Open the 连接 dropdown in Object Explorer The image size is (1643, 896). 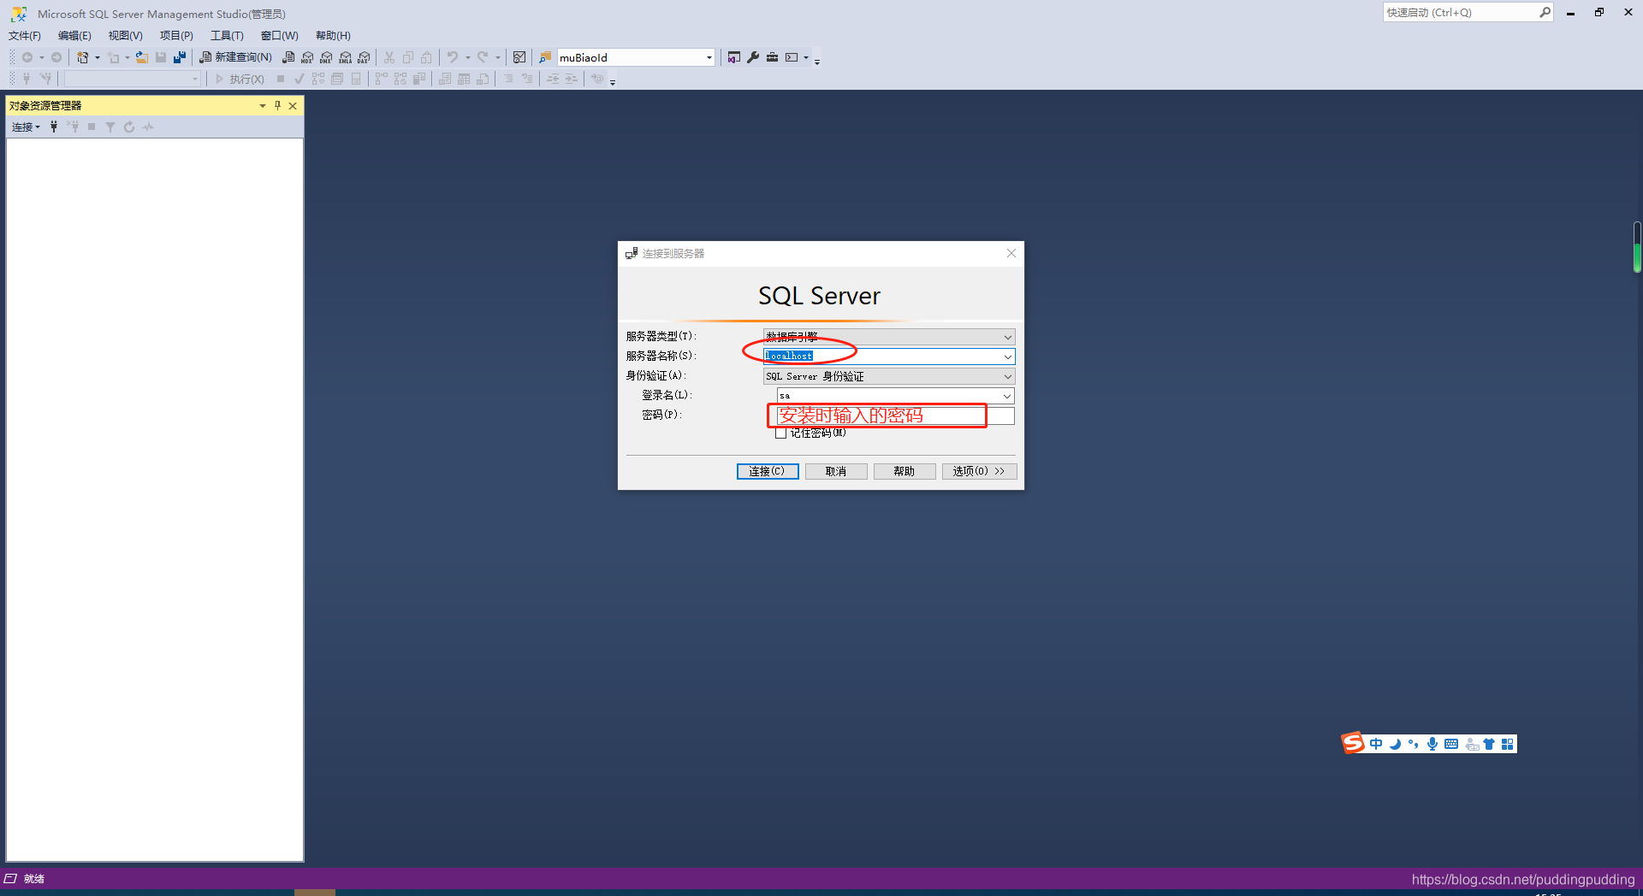[26, 127]
